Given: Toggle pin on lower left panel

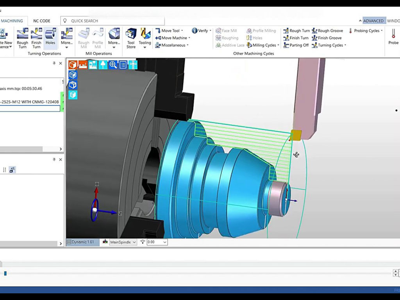Looking at the screenshot, I should click(54, 160).
